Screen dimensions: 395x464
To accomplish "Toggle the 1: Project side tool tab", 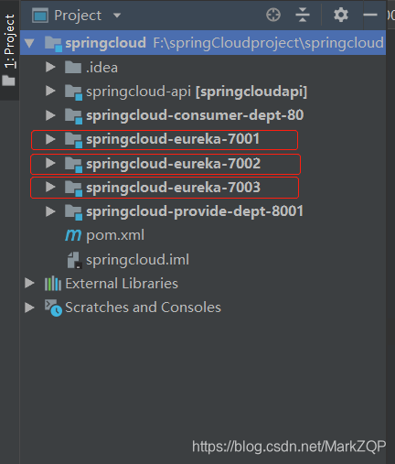I will pyautogui.click(x=9, y=50).
